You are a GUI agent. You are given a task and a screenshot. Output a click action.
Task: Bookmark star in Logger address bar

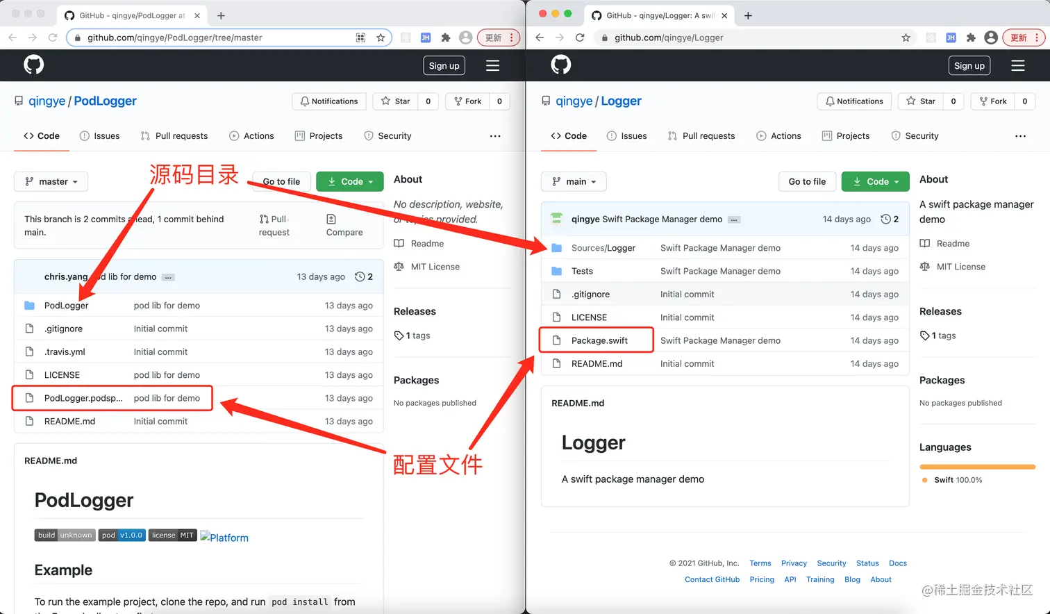point(906,38)
